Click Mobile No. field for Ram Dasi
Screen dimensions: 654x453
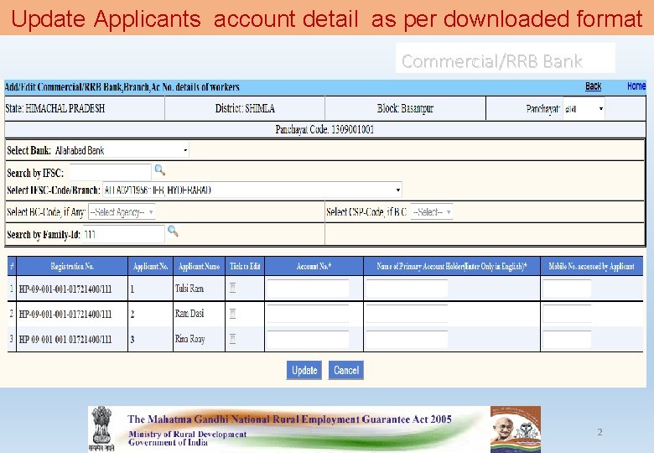point(567,314)
